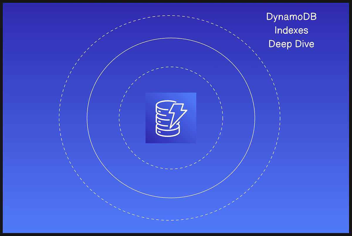Image resolution: width=352 pixels, height=236 pixels.
Task: Select the 'Deep Dive' heading text
Action: click(x=291, y=44)
